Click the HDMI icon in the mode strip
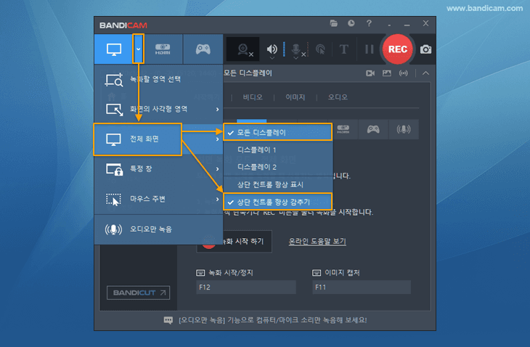The image size is (530, 347). click(343, 129)
